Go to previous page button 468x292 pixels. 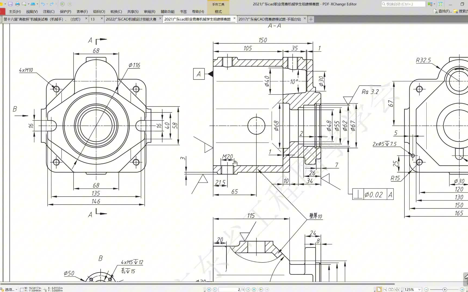[215, 289]
